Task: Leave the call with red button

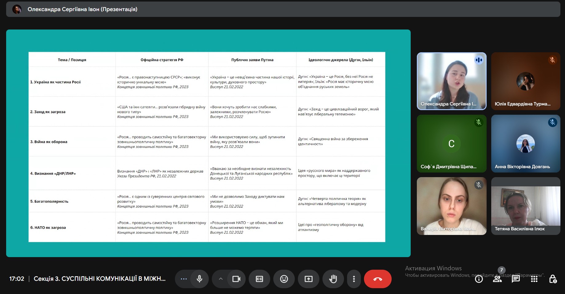Action: (377, 279)
